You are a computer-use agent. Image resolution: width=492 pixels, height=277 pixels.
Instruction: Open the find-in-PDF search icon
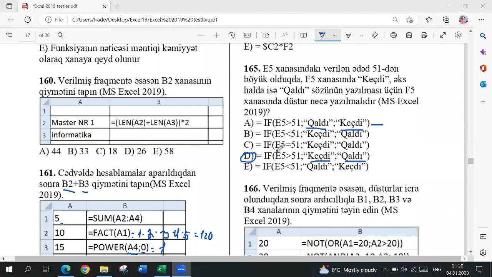click(60, 35)
